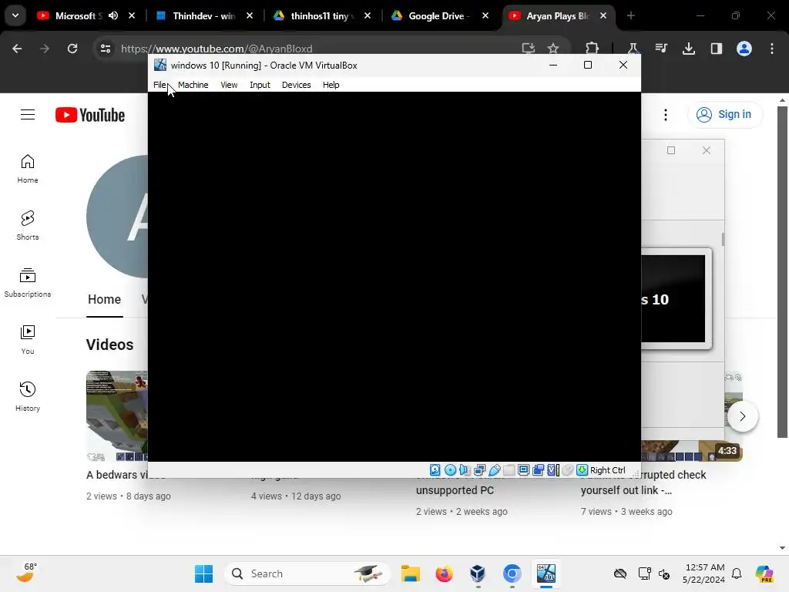Click the site information icon in address bar
The width and height of the screenshot is (789, 592).
106,49
